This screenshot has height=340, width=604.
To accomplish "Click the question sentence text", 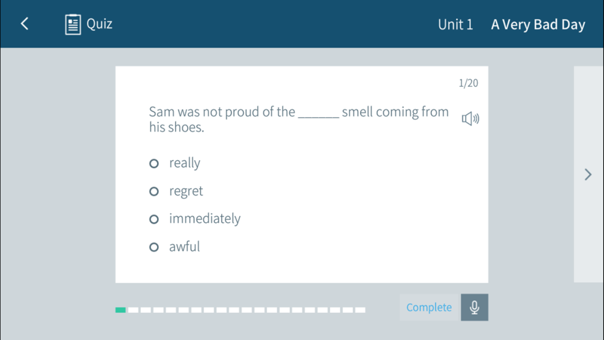I will (x=299, y=119).
